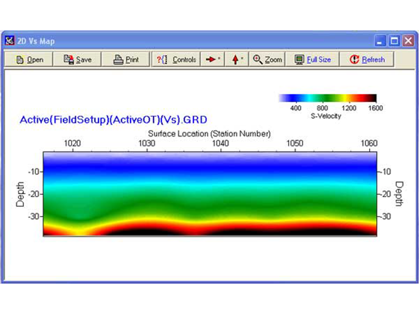This screenshot has height=314, width=419.
Task: Click the Refresh button
Action: [367, 59]
